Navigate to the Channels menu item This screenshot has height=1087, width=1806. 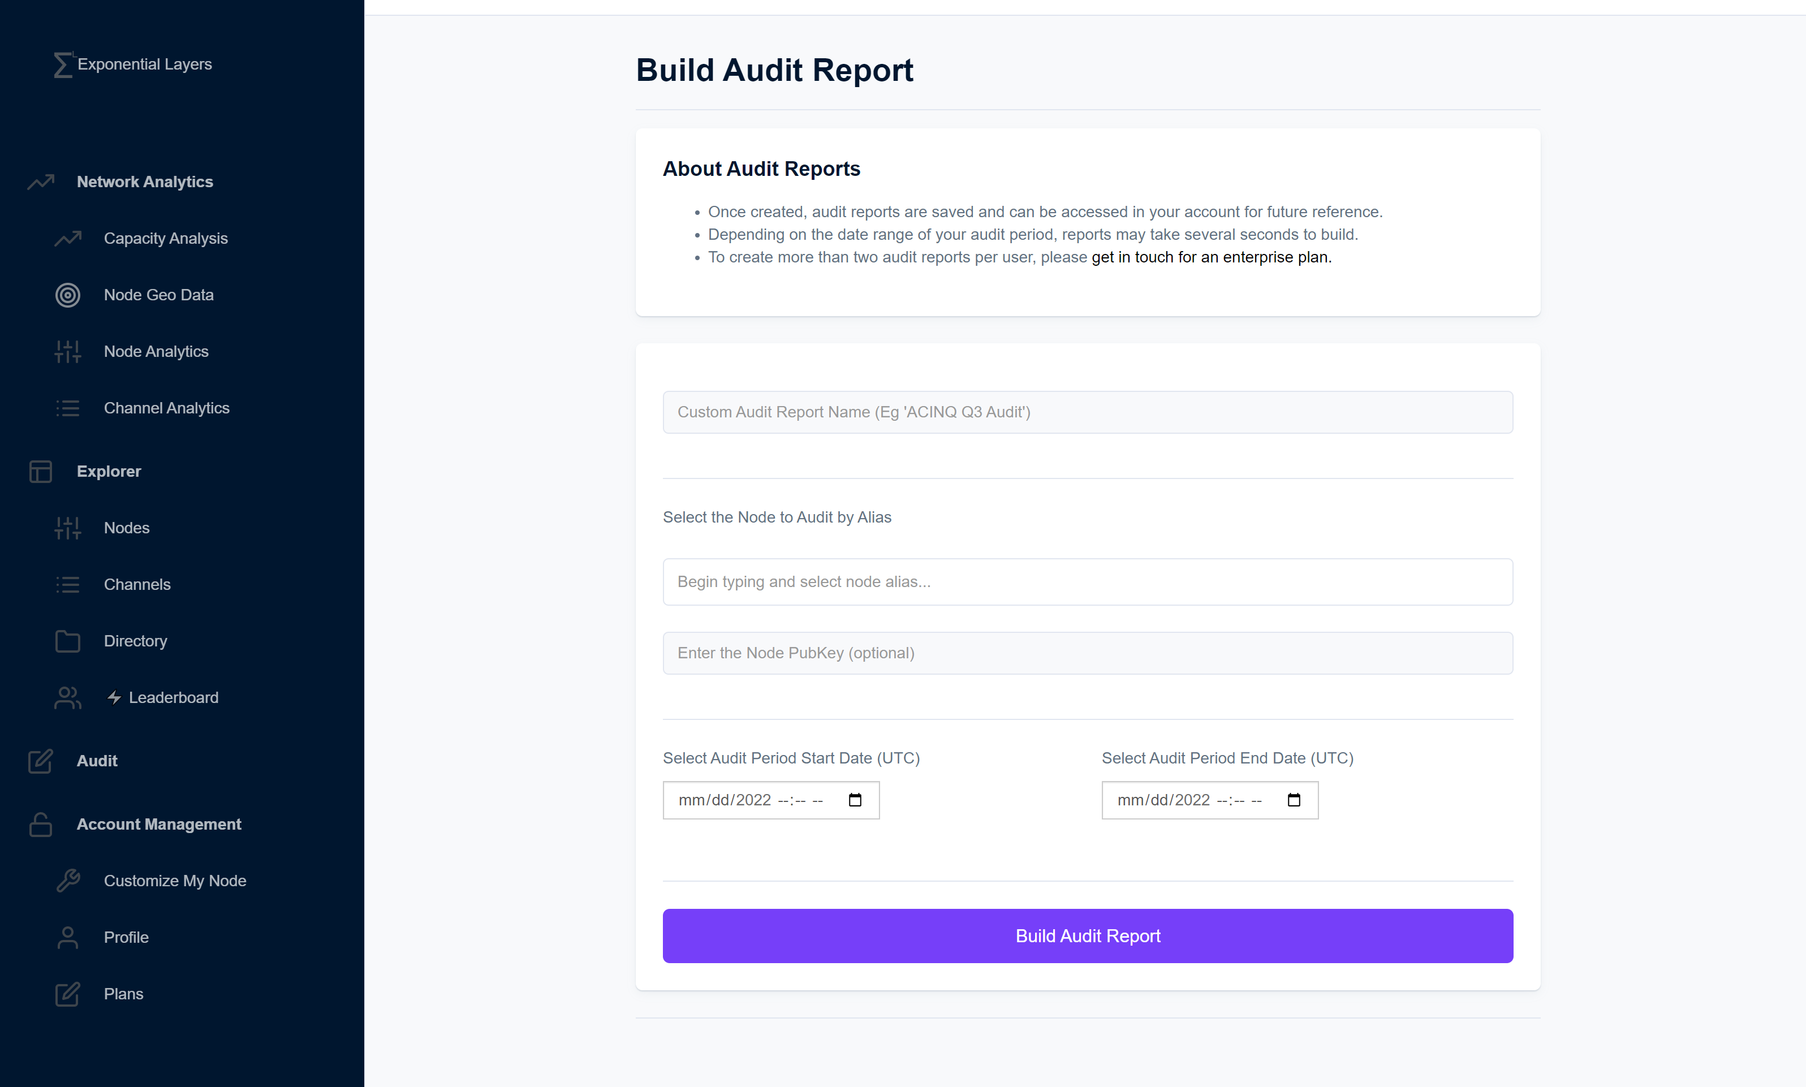point(137,584)
